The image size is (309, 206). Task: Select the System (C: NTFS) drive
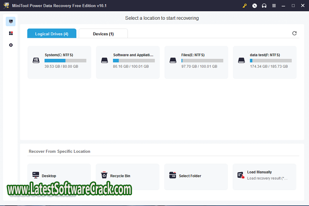click(x=59, y=62)
